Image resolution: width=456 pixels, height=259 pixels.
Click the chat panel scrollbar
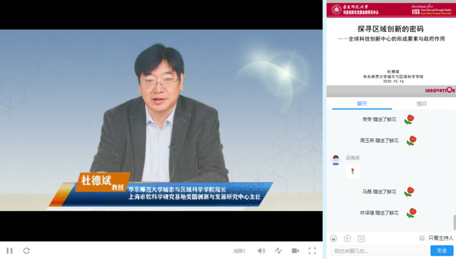coord(455,223)
